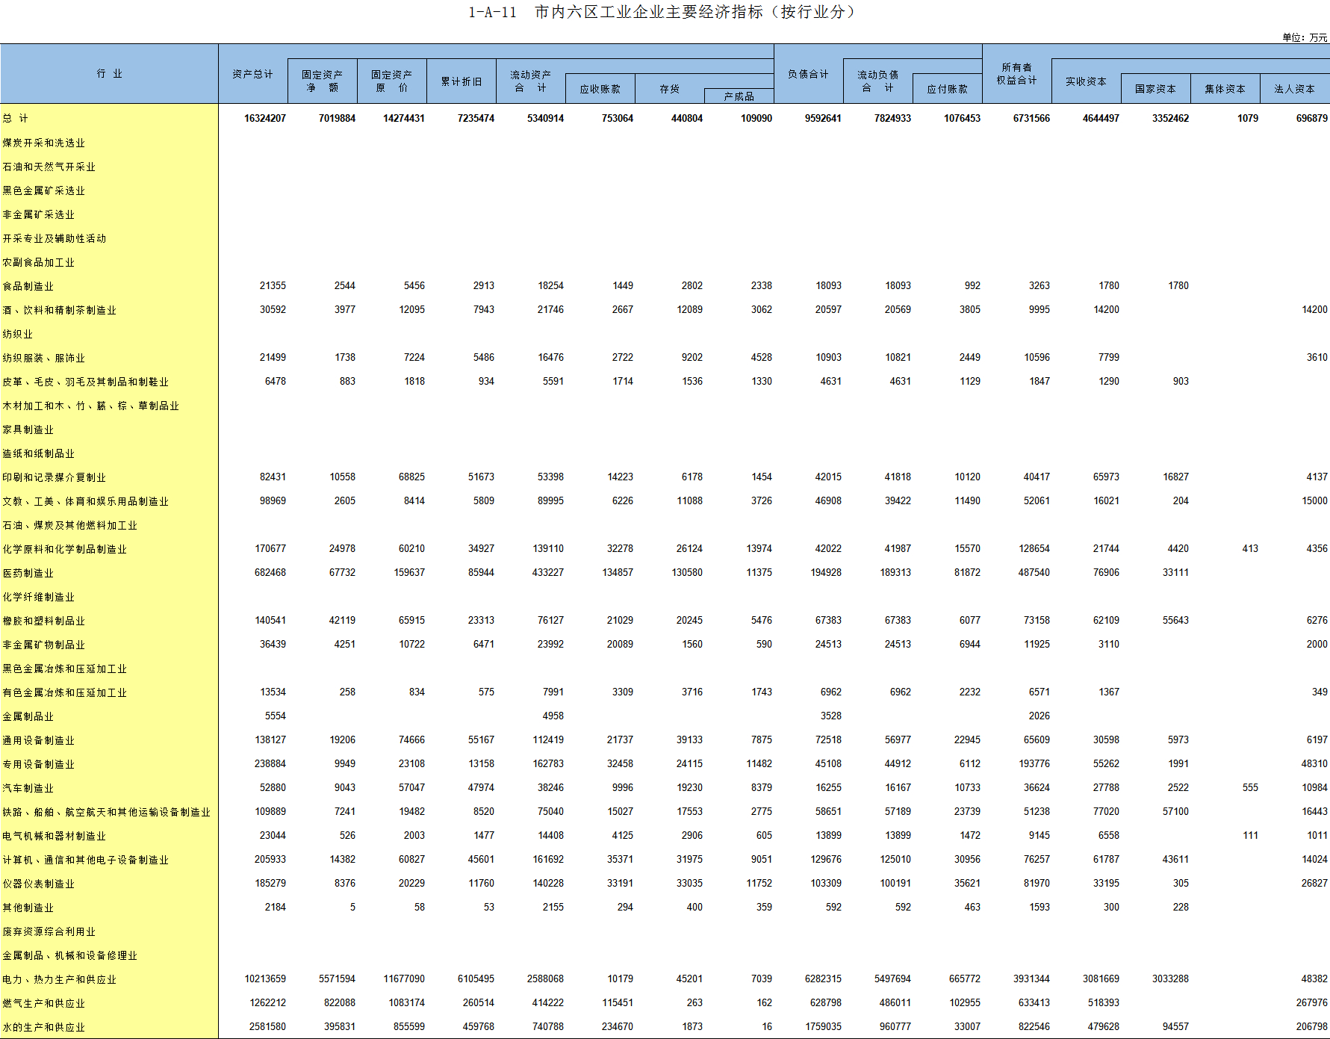
Task: Select the 有色金属冶炼和压延加工业 row label
Action: pyautogui.click(x=64, y=692)
